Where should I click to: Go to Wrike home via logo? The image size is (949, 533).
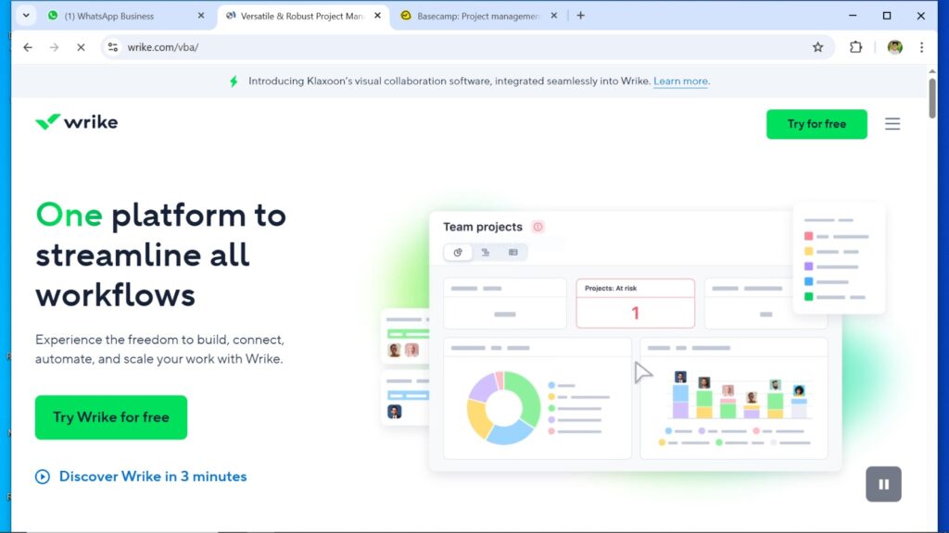pyautogui.click(x=77, y=122)
